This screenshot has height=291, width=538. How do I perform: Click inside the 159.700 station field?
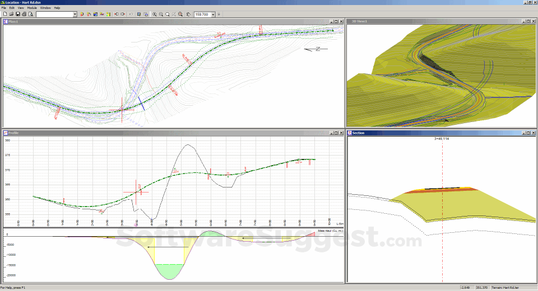click(x=202, y=14)
